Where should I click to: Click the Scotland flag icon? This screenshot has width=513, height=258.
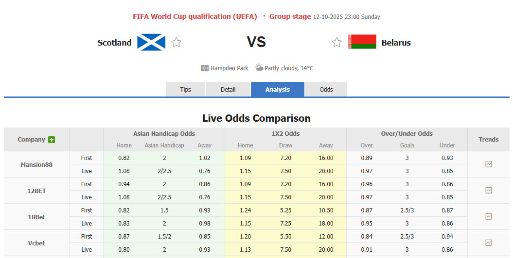click(x=151, y=42)
